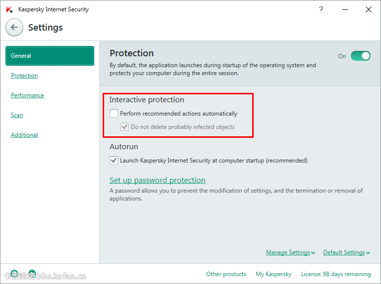Image resolution: width=381 pixels, height=284 pixels.
Task: Toggle Do not delete probably infected objects
Action: pyautogui.click(x=125, y=126)
